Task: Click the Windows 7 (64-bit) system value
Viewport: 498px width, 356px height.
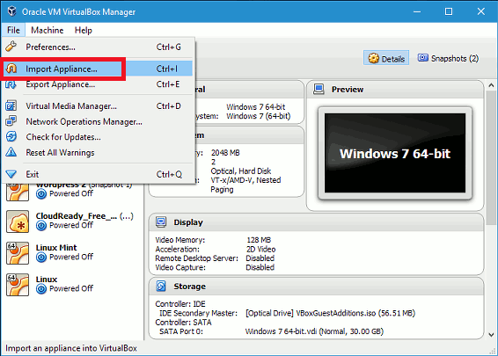Action: 258,116
